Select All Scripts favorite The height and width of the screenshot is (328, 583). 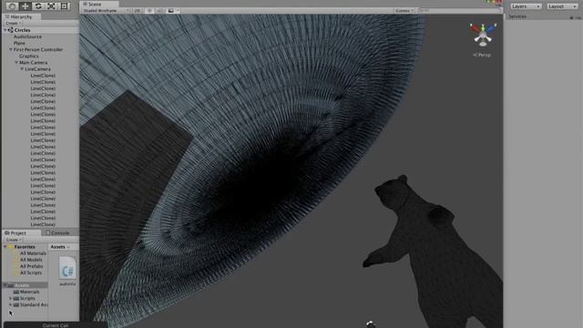click(31, 272)
